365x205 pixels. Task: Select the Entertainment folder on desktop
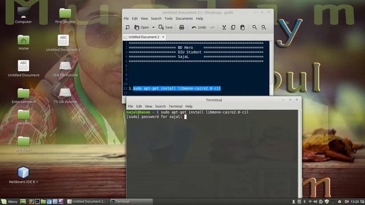[x=23, y=96]
